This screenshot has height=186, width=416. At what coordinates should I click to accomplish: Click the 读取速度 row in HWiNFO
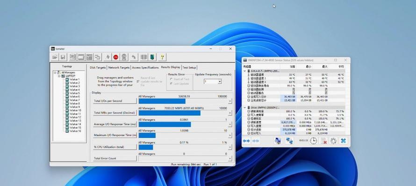click(294, 122)
